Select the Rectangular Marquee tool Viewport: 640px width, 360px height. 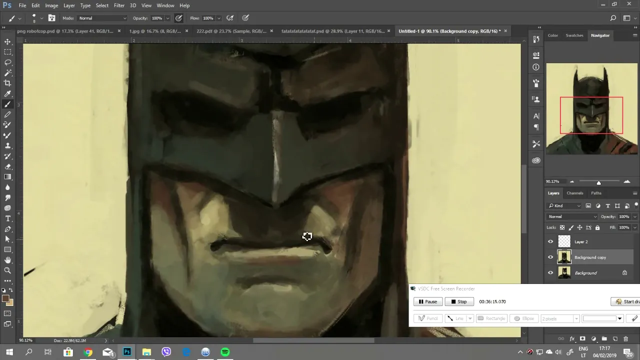7,52
